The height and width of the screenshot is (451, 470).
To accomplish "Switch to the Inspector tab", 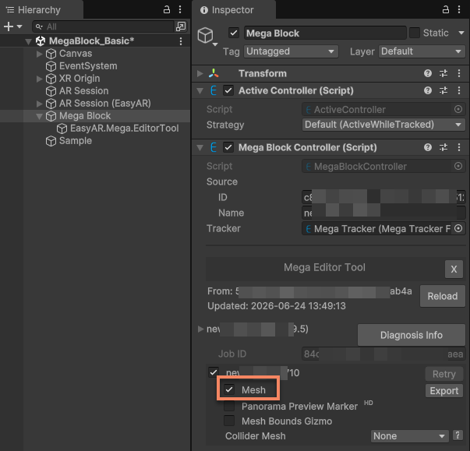I will pyautogui.click(x=234, y=9).
